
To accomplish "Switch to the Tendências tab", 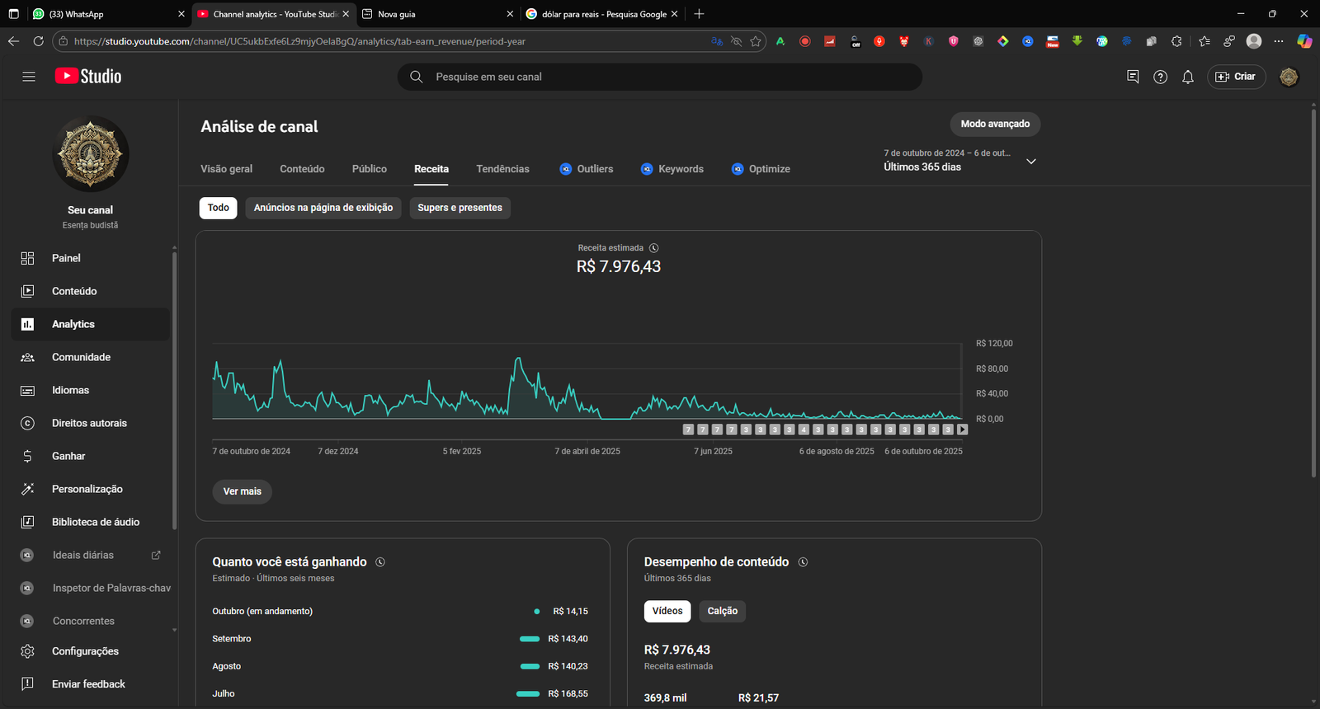I will click(502, 169).
